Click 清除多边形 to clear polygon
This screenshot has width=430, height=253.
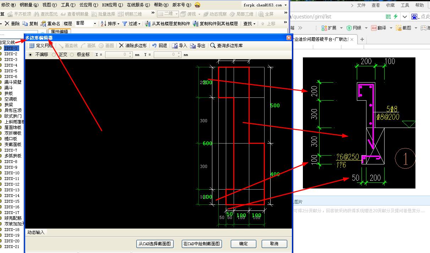click(x=133, y=46)
